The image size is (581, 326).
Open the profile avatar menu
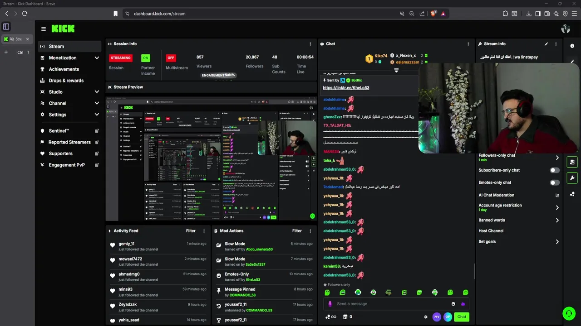566,29
